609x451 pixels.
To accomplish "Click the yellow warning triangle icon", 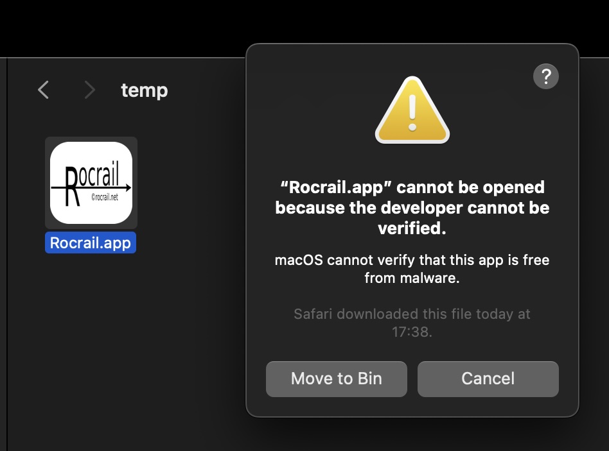I will click(412, 111).
